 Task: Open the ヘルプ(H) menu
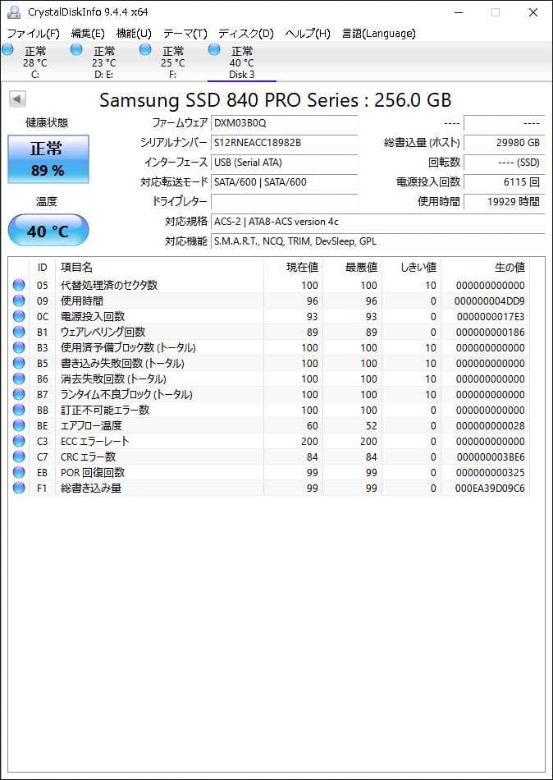point(308,34)
